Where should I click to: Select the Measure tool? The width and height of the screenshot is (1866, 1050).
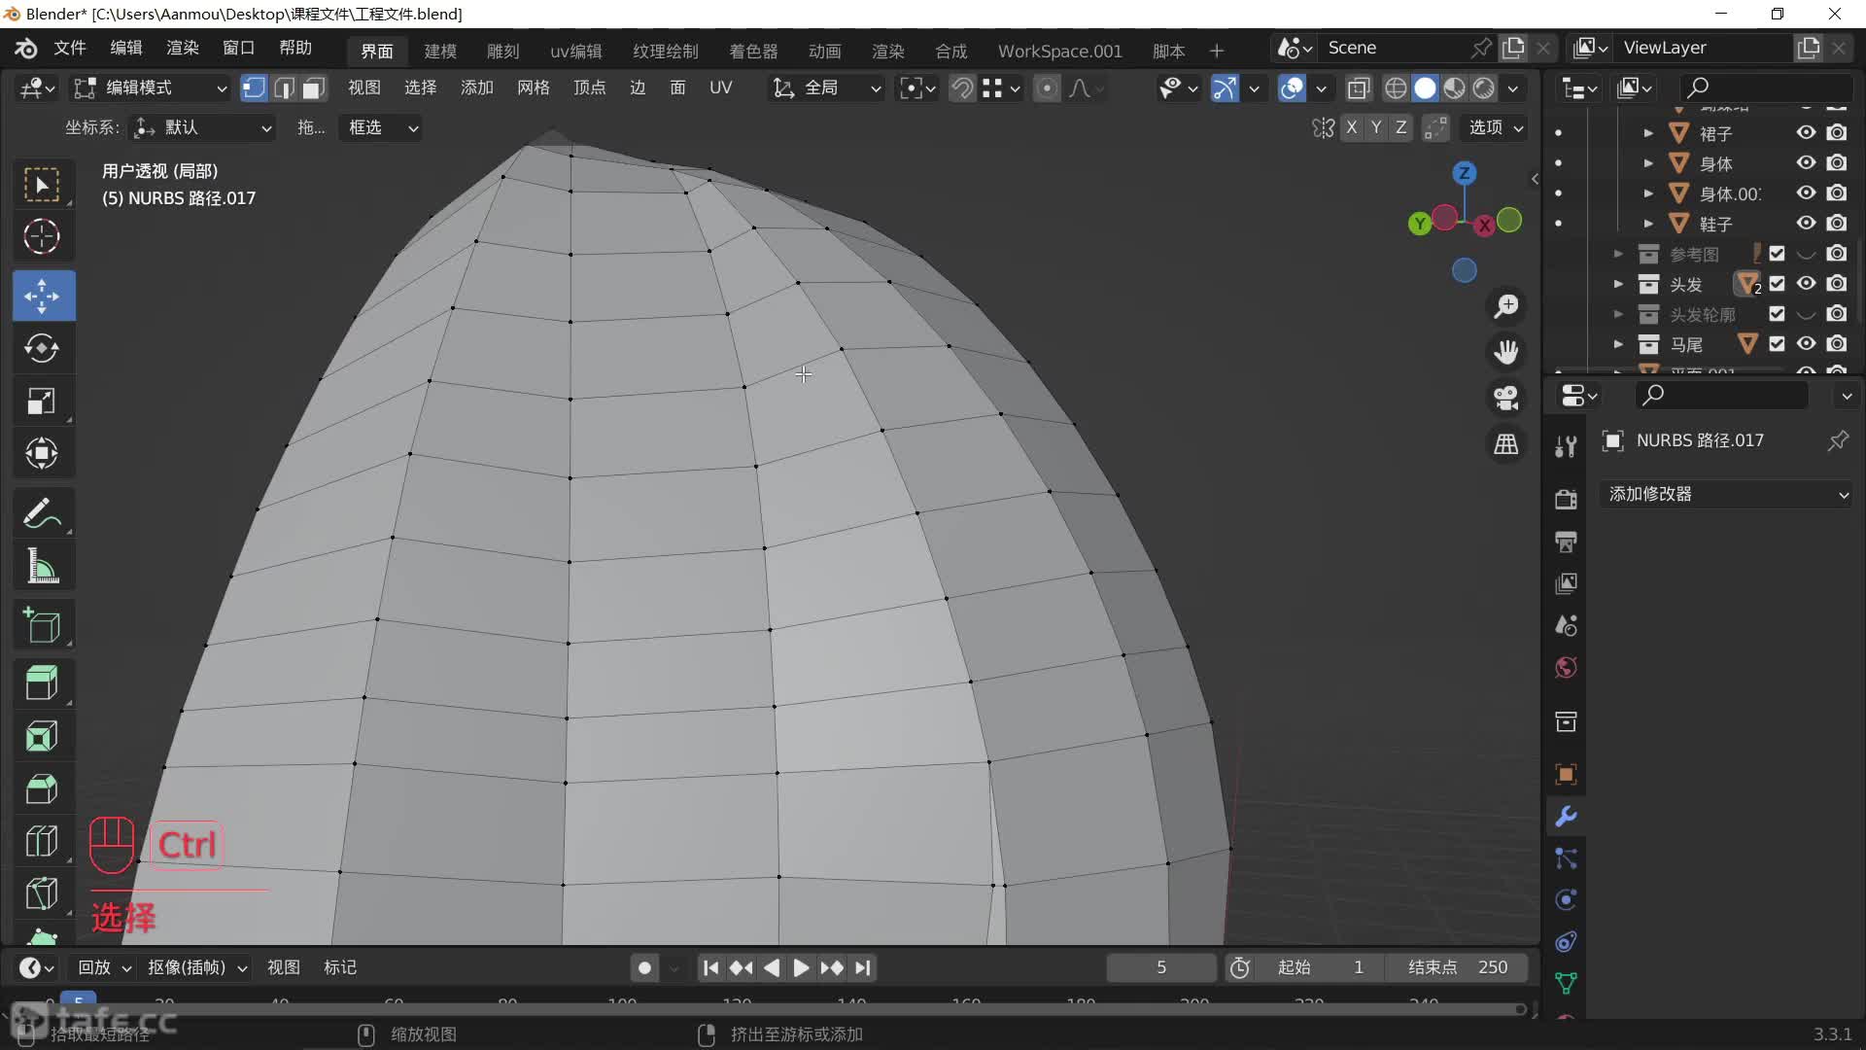[x=42, y=566]
